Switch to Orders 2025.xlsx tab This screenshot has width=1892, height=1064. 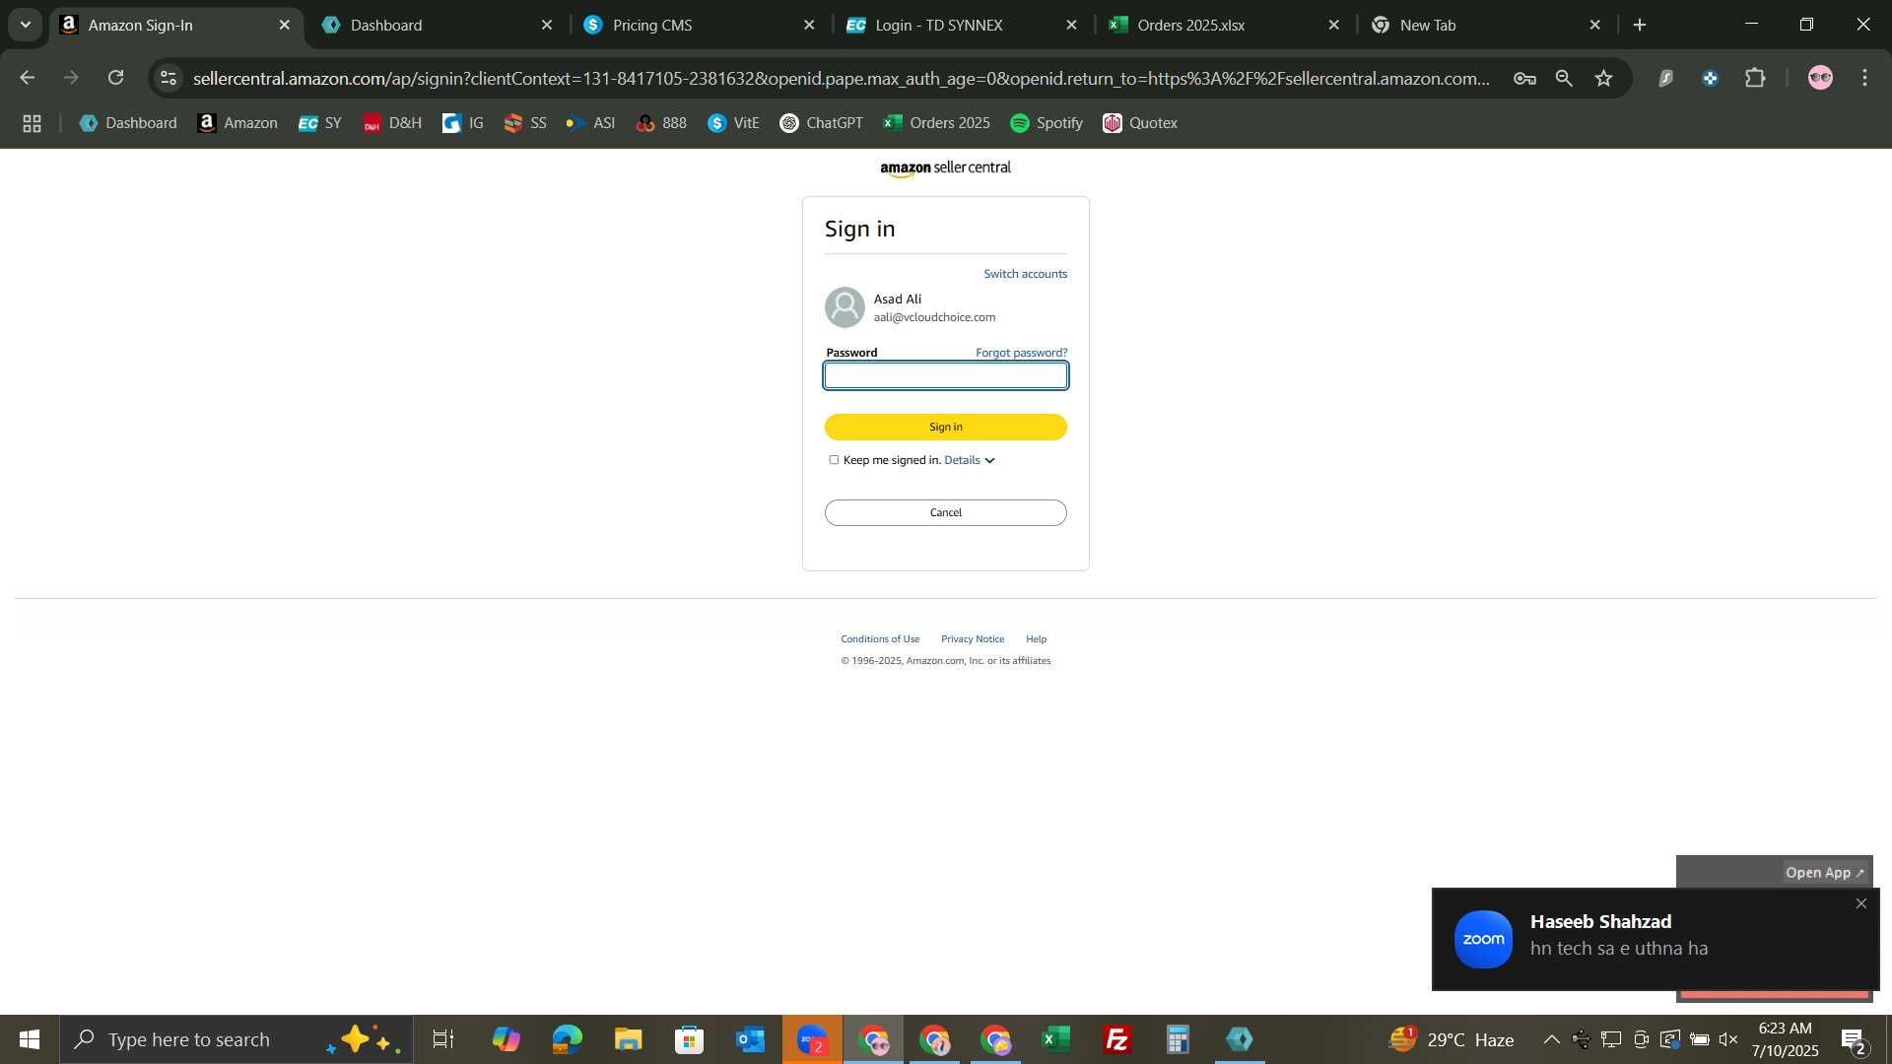(1224, 25)
